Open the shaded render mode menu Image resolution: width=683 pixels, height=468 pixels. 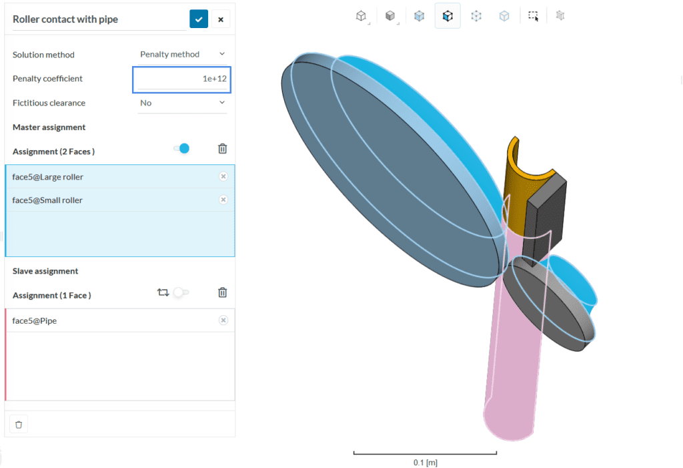391,16
